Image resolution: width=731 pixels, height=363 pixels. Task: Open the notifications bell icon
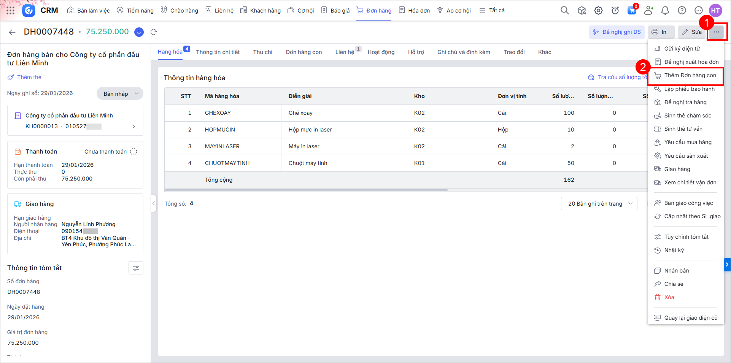(x=665, y=11)
